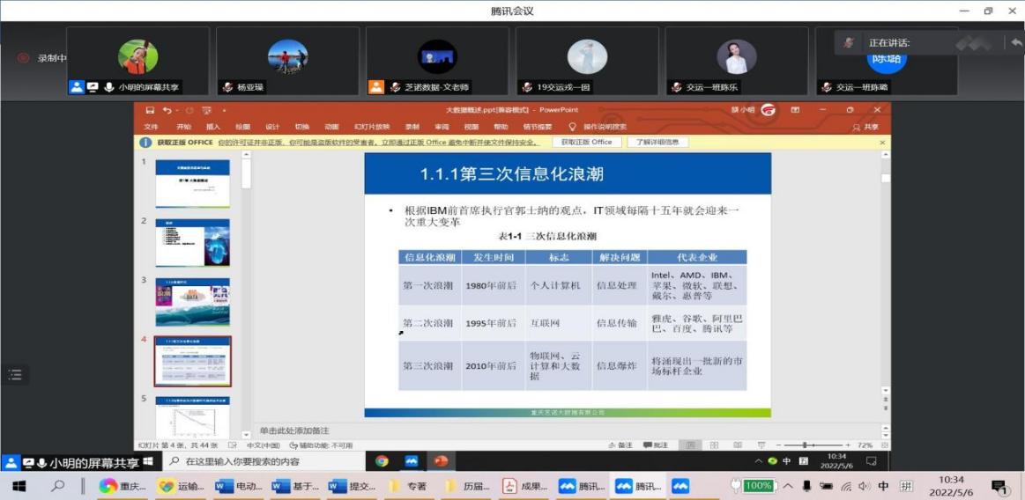Click the shared screen's Chrome taskbar icon
Image resolution: width=1025 pixels, height=500 pixels.
(382, 461)
